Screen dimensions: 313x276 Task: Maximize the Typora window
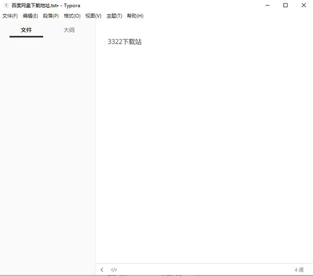(285, 5)
